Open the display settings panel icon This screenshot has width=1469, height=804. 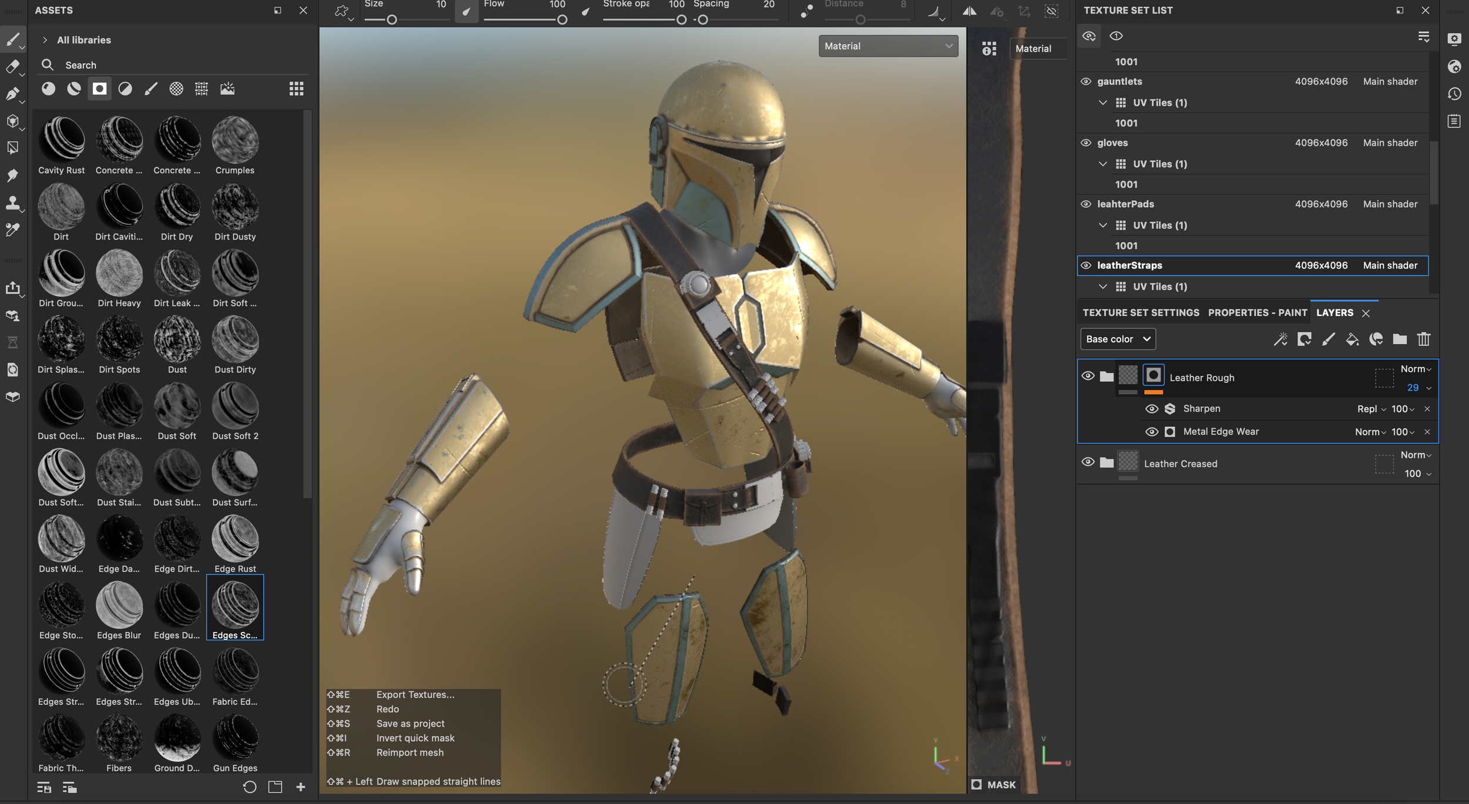coord(1454,39)
